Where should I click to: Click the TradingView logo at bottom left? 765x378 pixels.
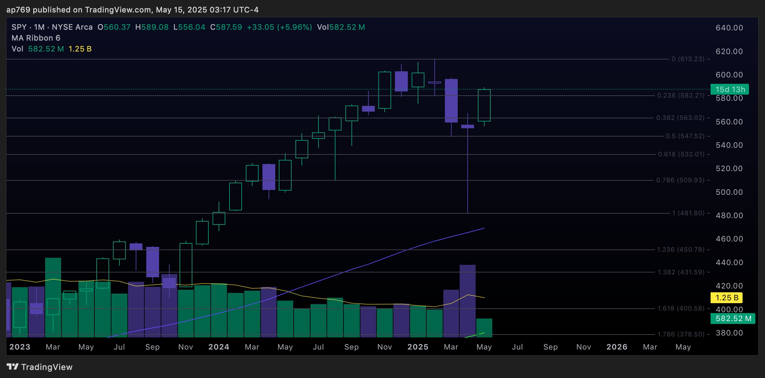tap(40, 367)
